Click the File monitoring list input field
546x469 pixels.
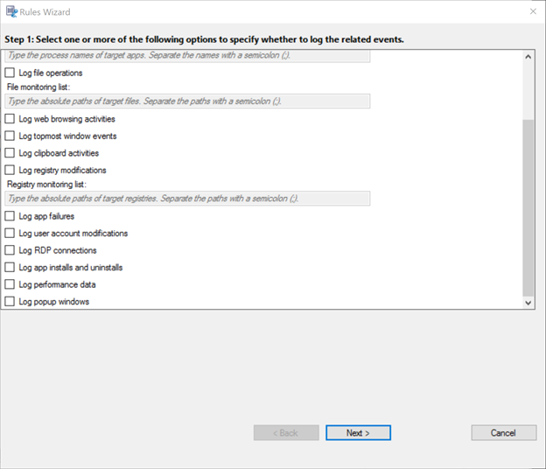coord(187,101)
